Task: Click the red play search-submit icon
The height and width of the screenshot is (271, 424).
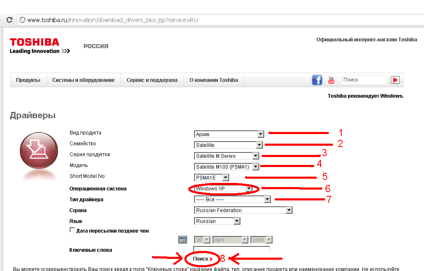Action: 395,80
